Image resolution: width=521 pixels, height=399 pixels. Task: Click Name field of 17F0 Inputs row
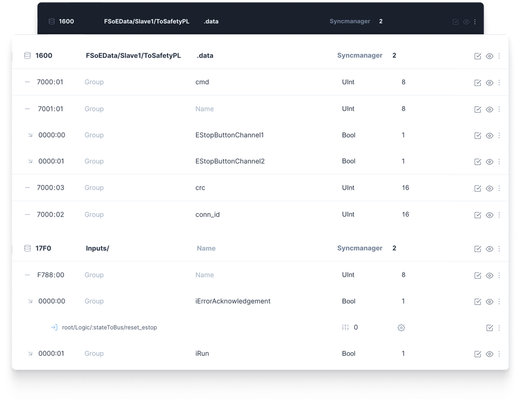(206, 248)
